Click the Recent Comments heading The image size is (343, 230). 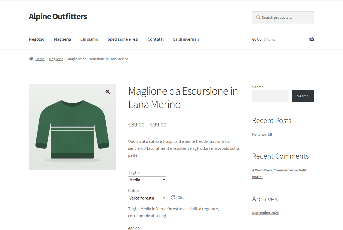click(280, 156)
